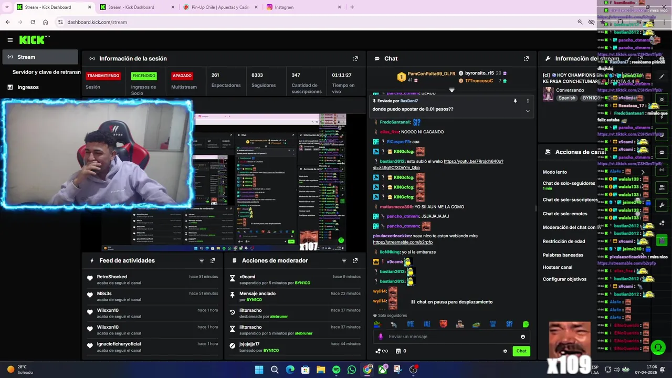Reload the page in browser toolbar

tap(33, 22)
